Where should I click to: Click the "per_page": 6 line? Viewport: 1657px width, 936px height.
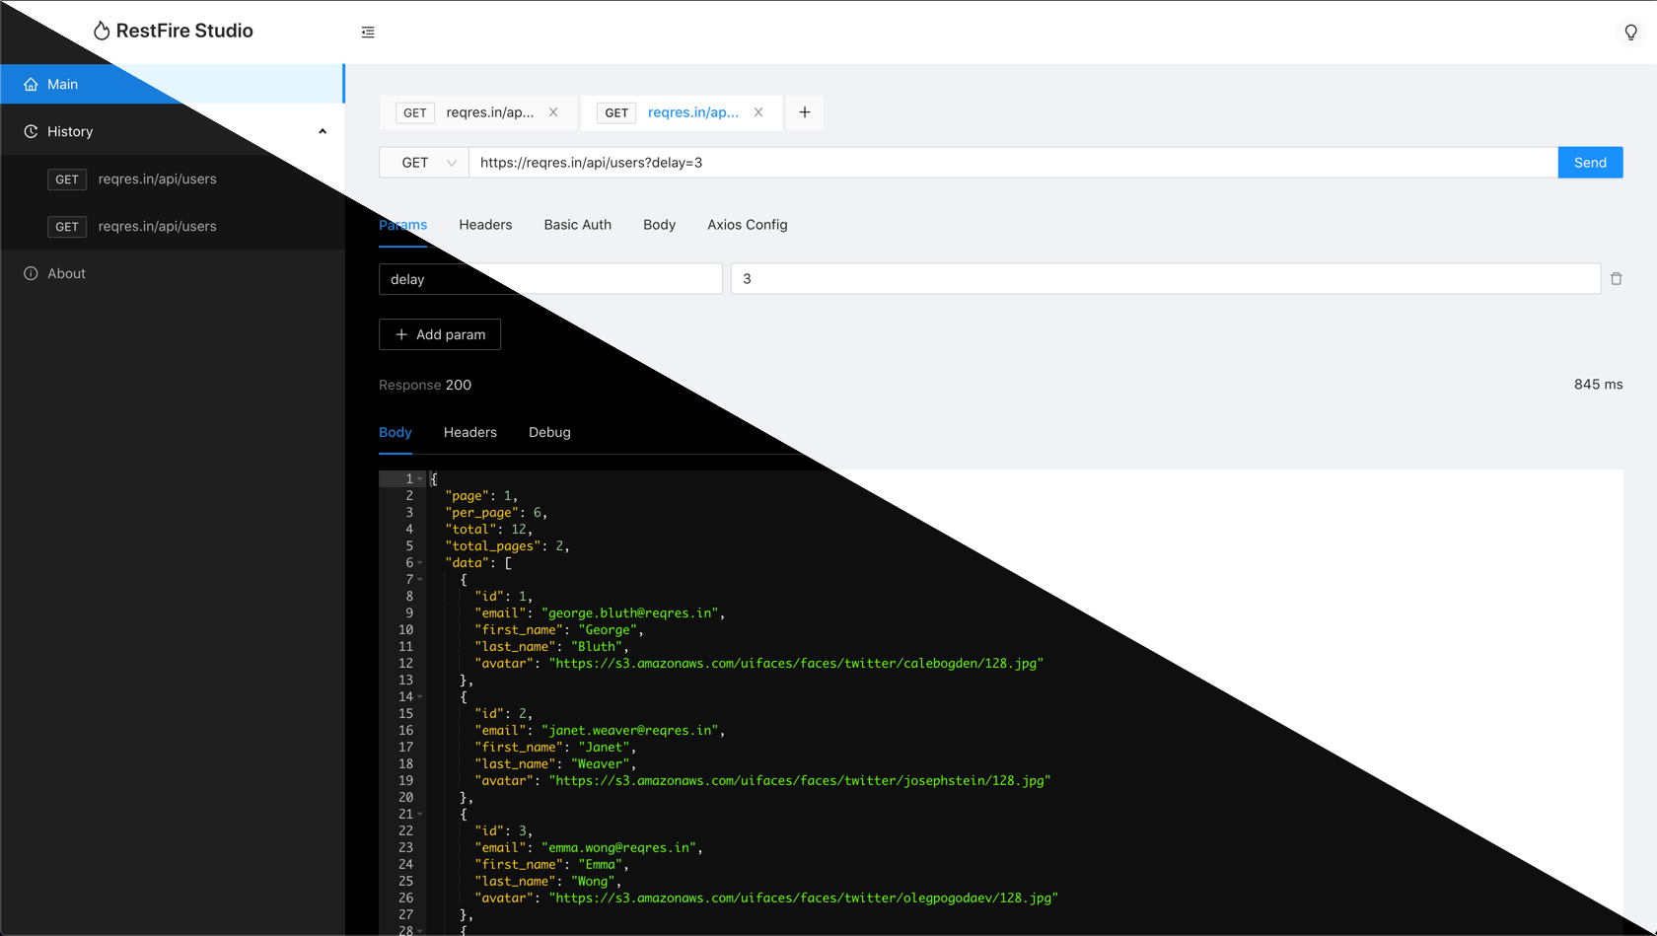pyautogui.click(x=496, y=513)
